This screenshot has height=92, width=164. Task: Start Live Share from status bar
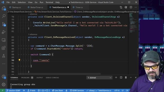click(57, 90)
